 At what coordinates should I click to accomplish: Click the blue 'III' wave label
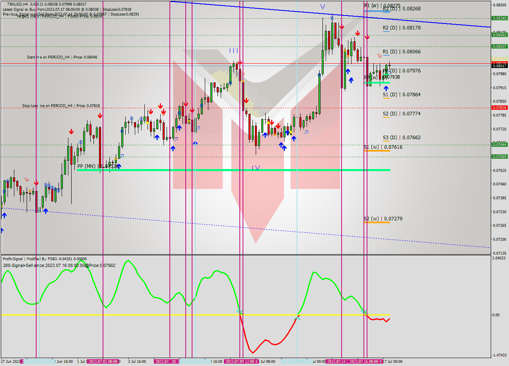point(233,51)
